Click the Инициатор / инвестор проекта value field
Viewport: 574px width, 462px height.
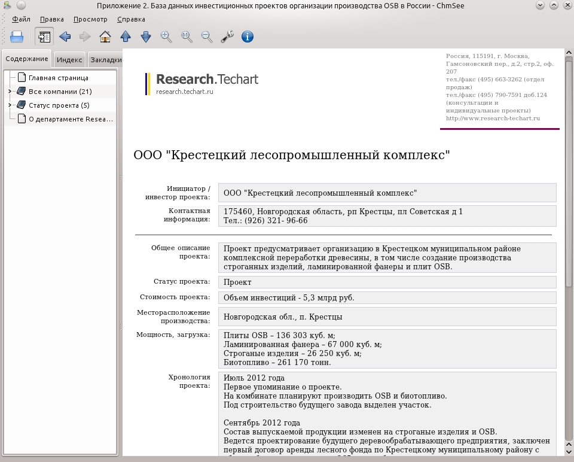(x=387, y=193)
